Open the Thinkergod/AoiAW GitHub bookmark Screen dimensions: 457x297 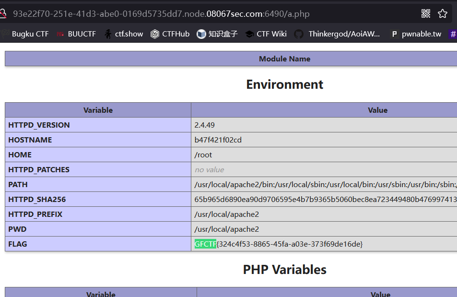337,34
